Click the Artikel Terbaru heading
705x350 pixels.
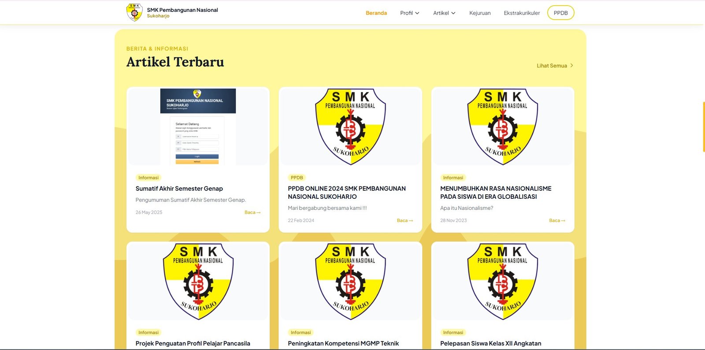click(175, 62)
